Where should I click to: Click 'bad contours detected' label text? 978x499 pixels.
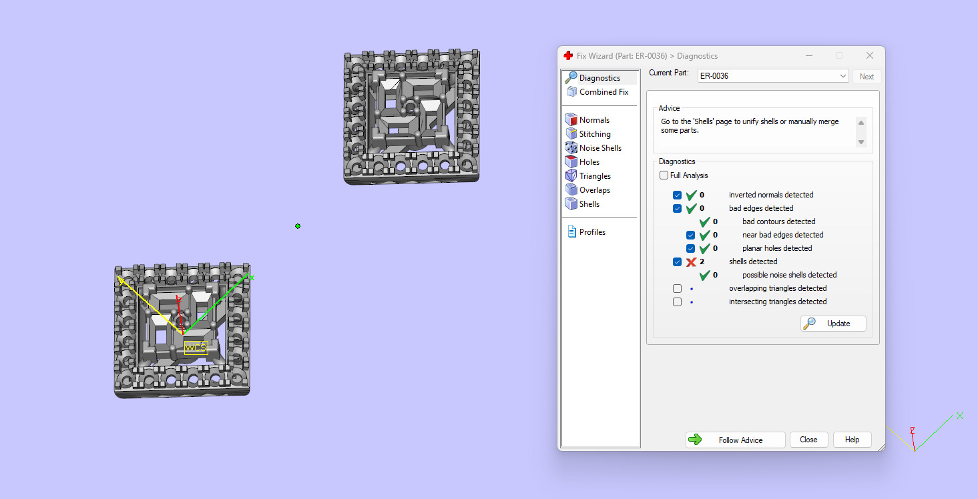(x=778, y=221)
